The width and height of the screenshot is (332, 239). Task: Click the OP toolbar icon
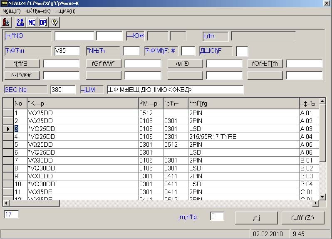coord(43,22)
